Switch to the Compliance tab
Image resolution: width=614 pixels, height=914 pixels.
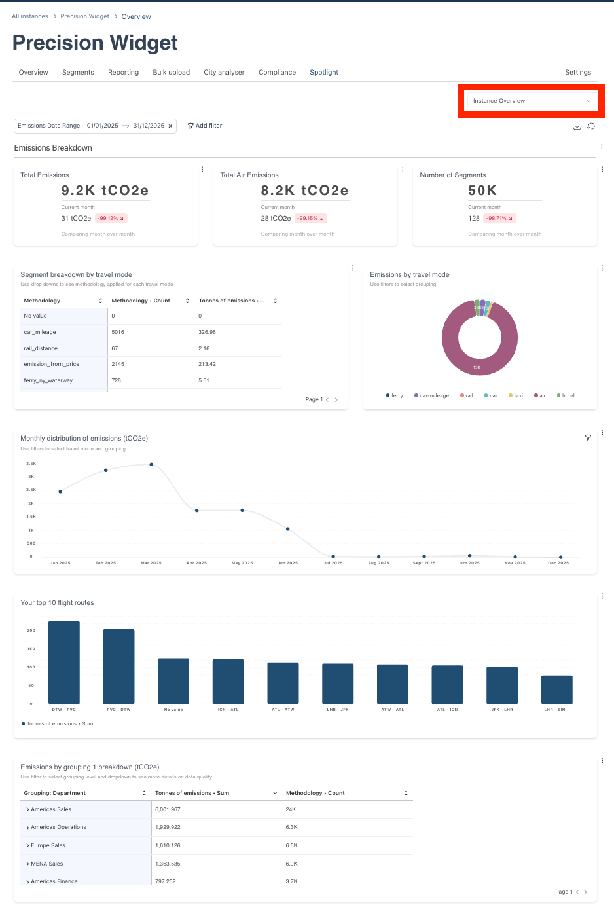pyautogui.click(x=277, y=73)
